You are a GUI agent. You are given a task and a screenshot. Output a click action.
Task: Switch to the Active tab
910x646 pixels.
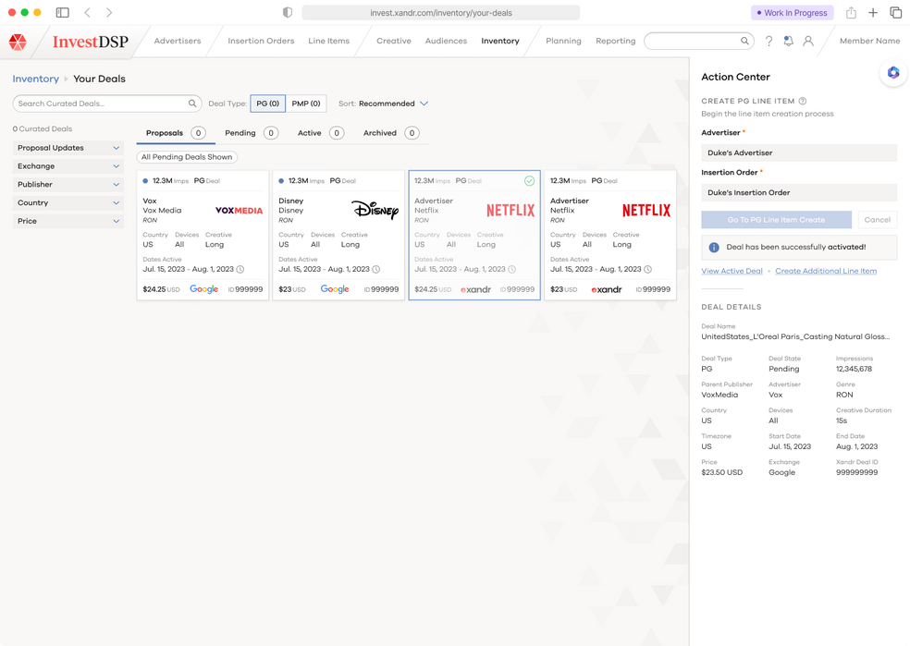320,133
